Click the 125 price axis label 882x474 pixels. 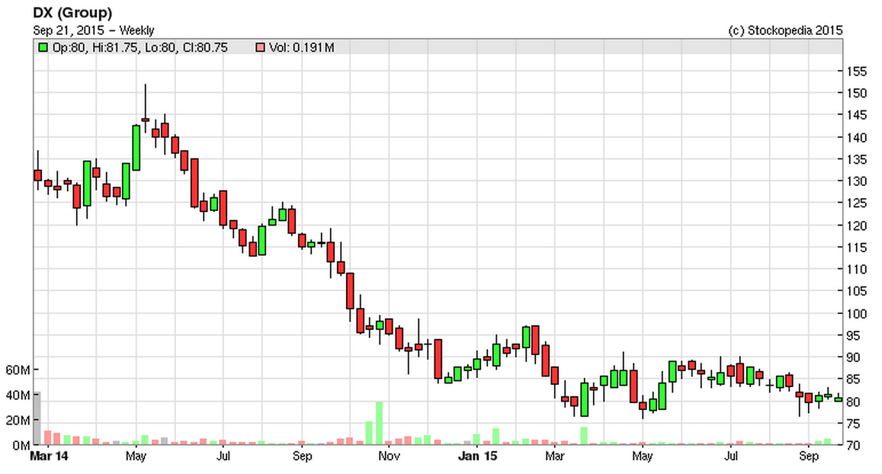[857, 203]
